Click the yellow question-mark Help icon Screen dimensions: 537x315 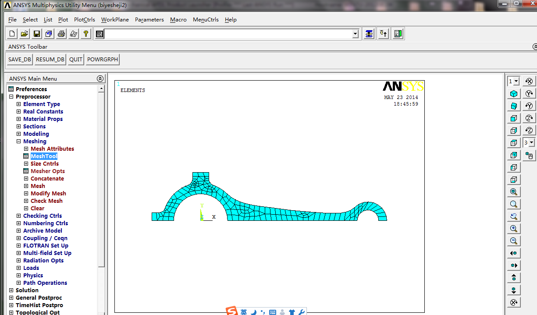click(x=86, y=34)
